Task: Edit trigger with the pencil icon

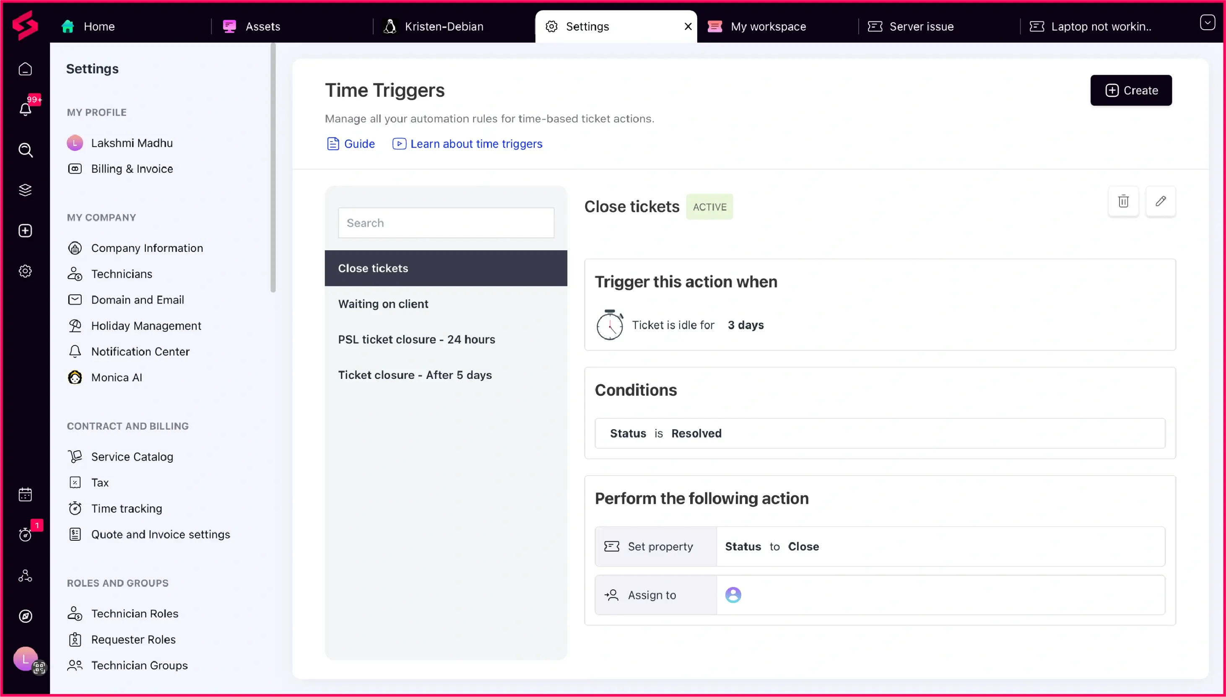Action: click(x=1161, y=201)
